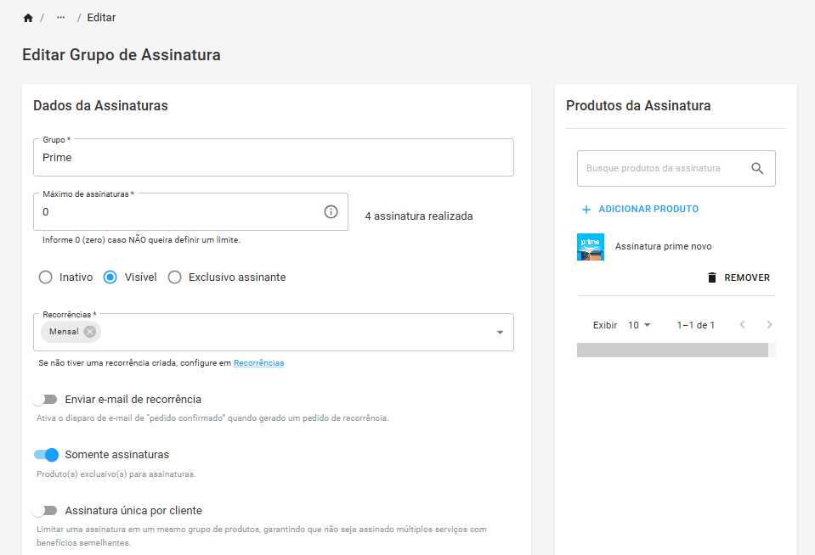Screen dimensions: 815x555
Task: Go to previous products page arrow
Action: (742, 324)
